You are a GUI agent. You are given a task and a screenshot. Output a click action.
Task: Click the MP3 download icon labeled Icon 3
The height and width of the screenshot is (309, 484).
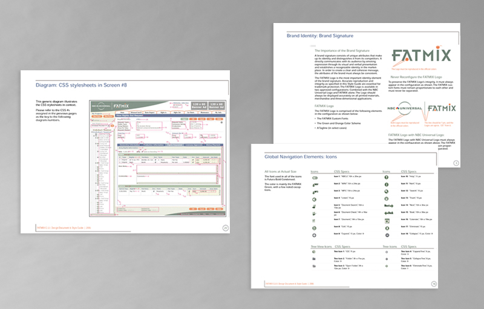coord(315,192)
